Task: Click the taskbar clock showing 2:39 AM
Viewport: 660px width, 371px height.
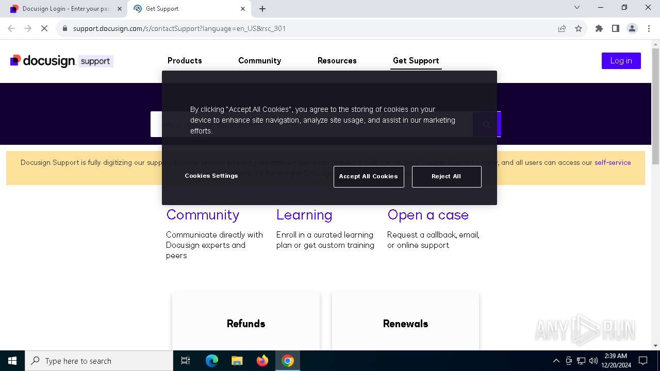Action: pyautogui.click(x=616, y=361)
